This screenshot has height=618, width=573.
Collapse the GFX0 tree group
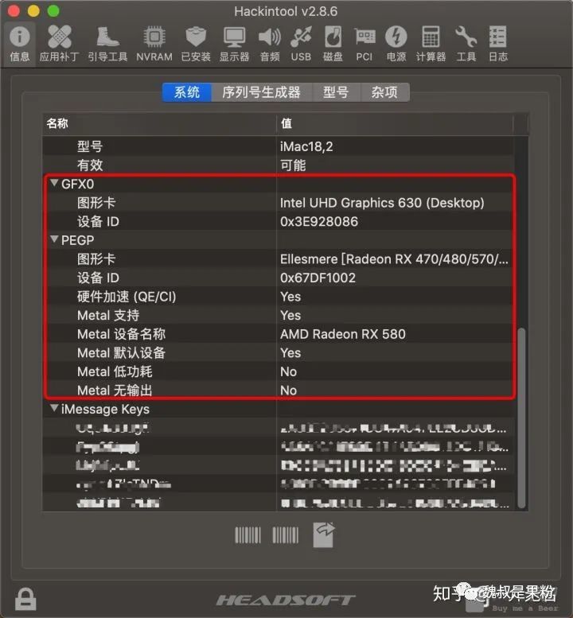pos(54,183)
